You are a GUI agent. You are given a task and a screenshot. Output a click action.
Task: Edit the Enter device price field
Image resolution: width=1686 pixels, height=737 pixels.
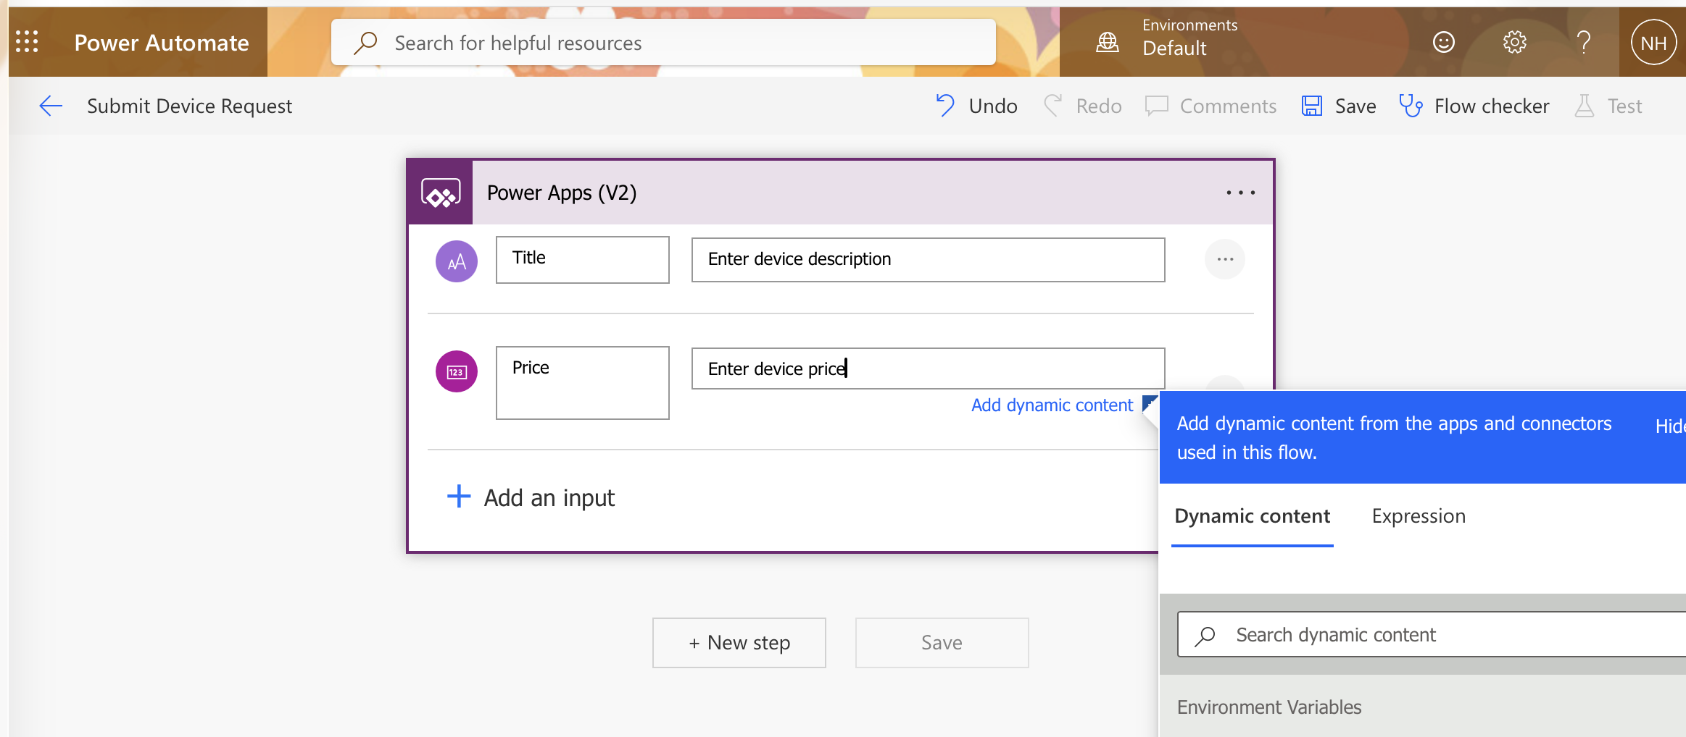pos(929,368)
